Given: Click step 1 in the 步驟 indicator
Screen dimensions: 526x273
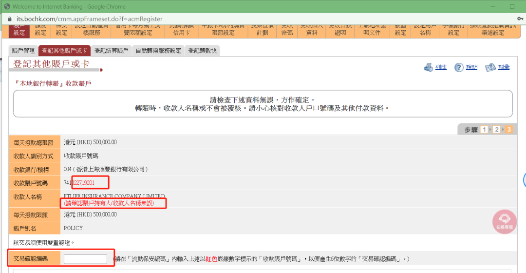Looking at the screenshot, I should (484, 130).
